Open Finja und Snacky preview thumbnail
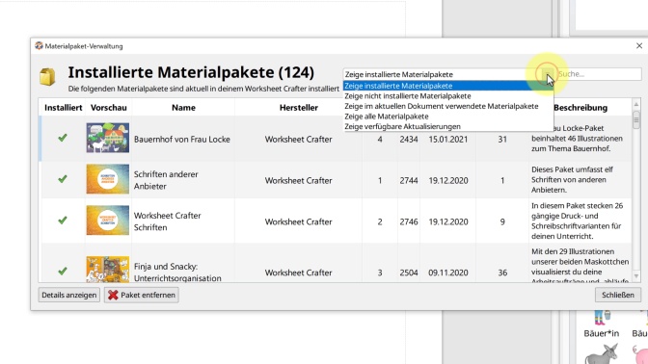Image resolution: width=648 pixels, height=364 pixels. tap(107, 270)
